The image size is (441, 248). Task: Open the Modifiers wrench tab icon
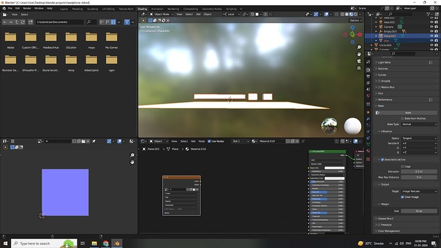(x=368, y=119)
